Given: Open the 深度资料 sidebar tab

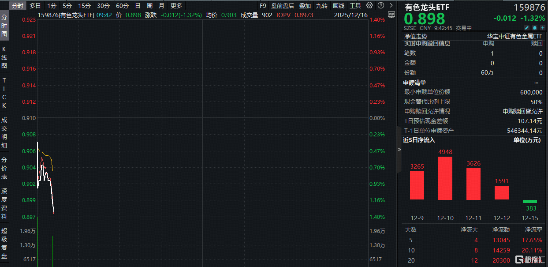Looking at the screenshot, I should point(4,203).
